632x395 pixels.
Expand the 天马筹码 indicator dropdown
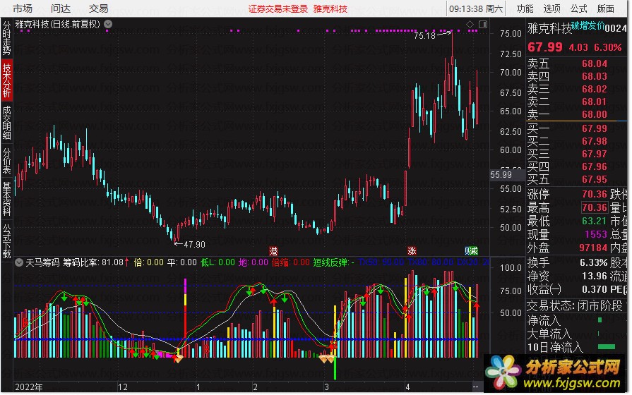(x=19, y=262)
